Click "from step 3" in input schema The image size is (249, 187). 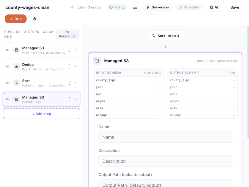pos(152,72)
